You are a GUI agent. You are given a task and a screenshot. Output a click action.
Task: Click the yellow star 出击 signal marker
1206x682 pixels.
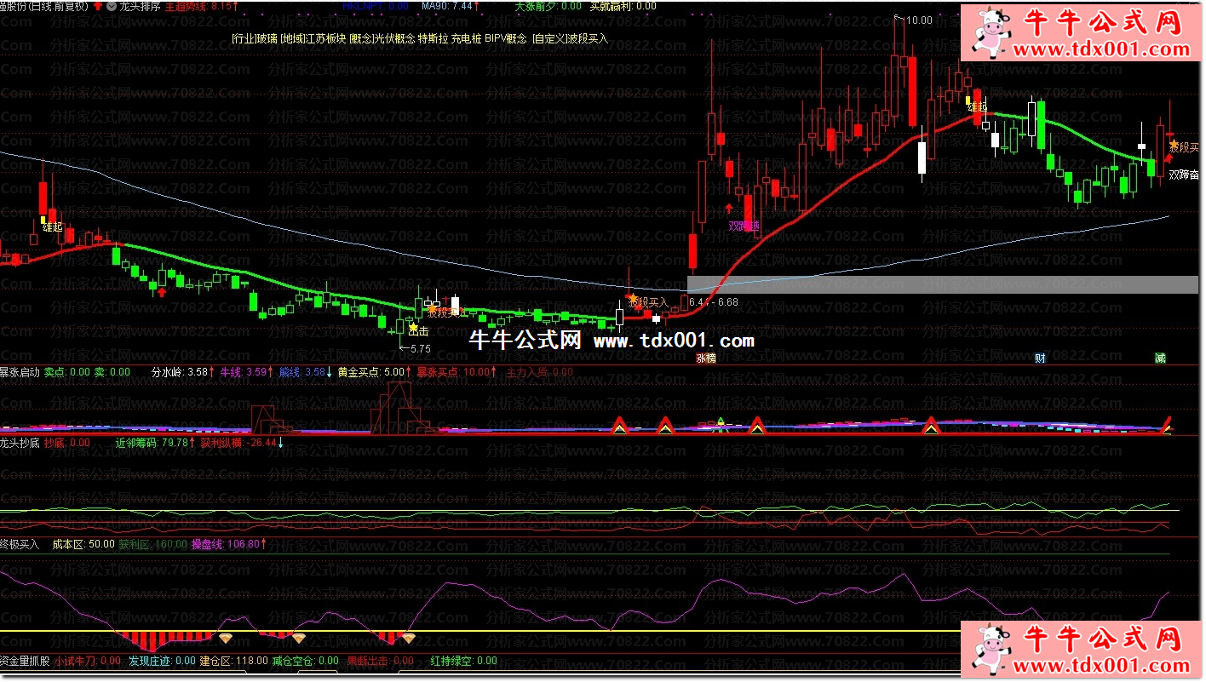pyautogui.click(x=414, y=327)
